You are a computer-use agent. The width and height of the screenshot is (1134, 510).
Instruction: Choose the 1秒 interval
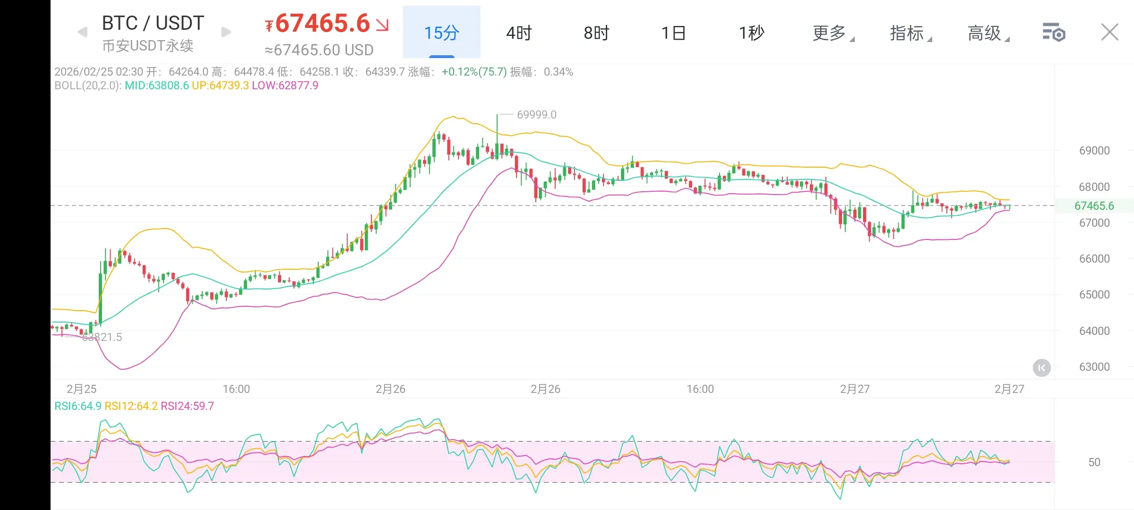click(751, 33)
